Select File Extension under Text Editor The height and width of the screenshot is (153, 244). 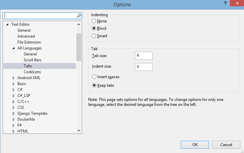pyautogui.click(x=29, y=42)
